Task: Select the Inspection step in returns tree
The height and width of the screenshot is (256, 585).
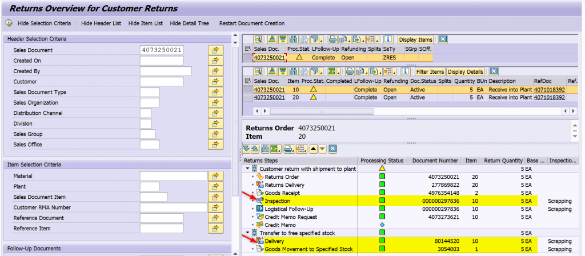Action: pos(277,201)
